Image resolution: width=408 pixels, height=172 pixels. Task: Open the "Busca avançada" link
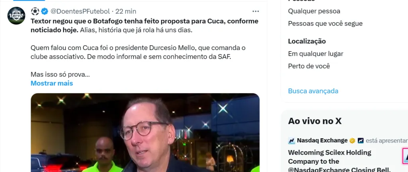pyautogui.click(x=313, y=91)
